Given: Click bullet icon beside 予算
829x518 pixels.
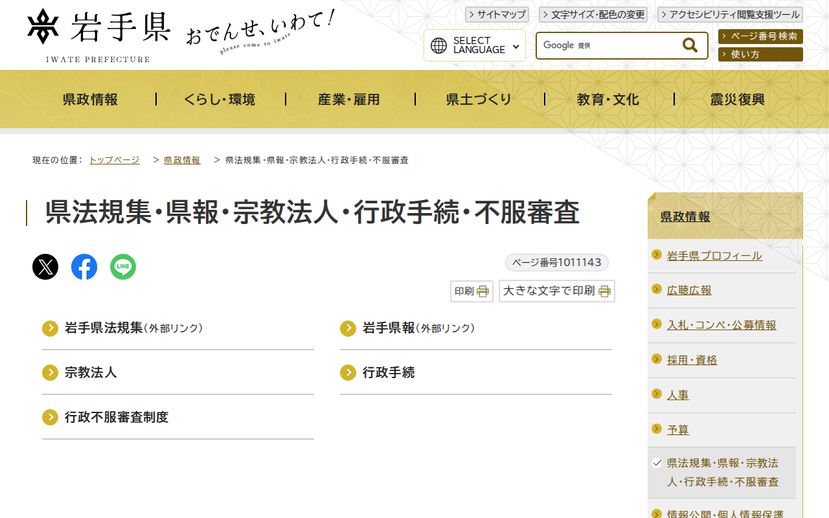Looking at the screenshot, I should click(x=657, y=429).
